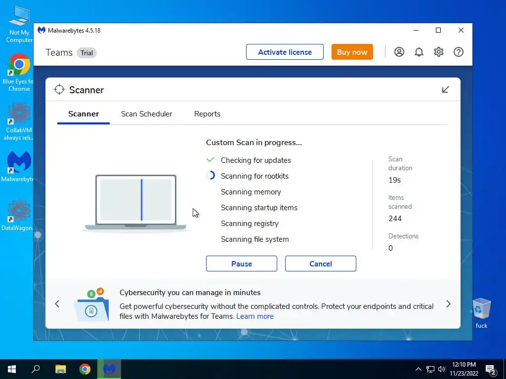Open the Action Center notifications
Image resolution: width=506 pixels, height=379 pixels.
(491, 369)
